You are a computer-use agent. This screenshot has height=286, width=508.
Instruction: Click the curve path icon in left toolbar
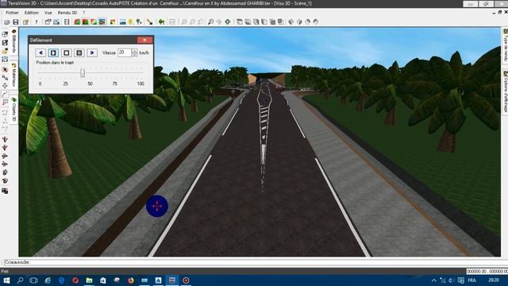5,95
